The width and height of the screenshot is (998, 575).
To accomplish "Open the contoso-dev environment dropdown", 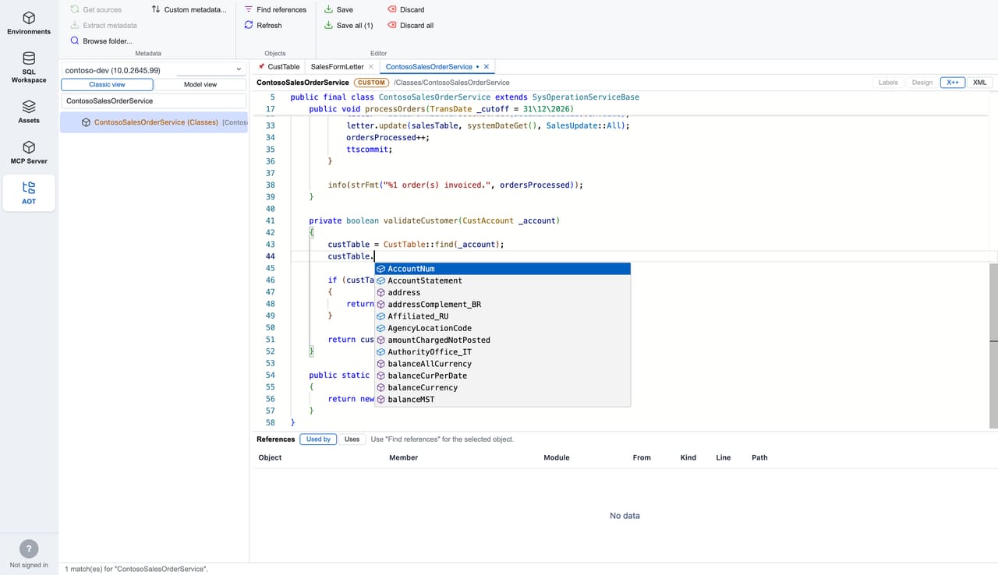I will (x=154, y=70).
